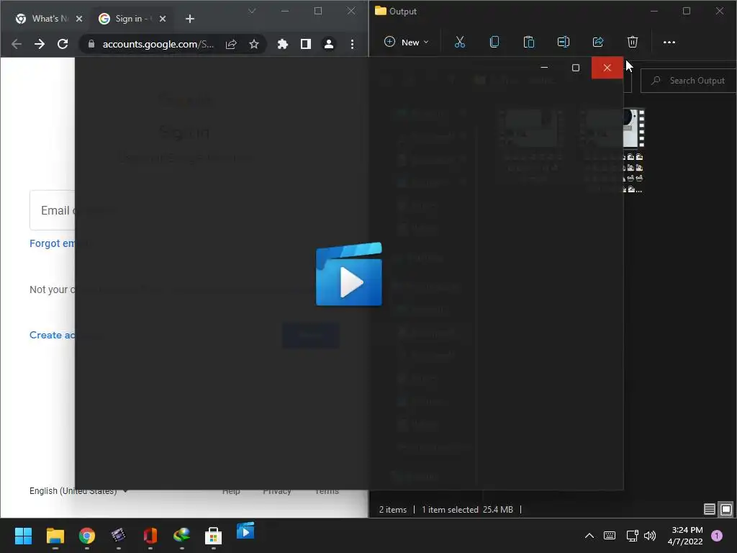Image resolution: width=737 pixels, height=553 pixels.
Task: Open Internet Download Manager taskbar icon
Action: coord(182,535)
